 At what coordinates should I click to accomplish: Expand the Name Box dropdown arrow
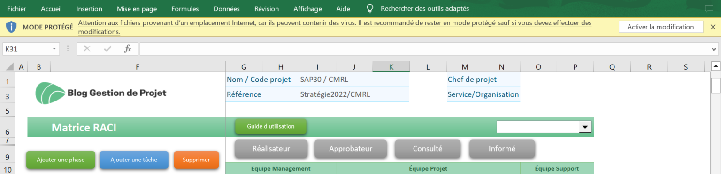54,49
